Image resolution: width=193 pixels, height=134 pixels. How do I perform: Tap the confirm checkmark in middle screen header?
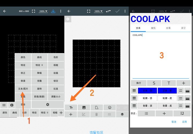coord(117,11)
